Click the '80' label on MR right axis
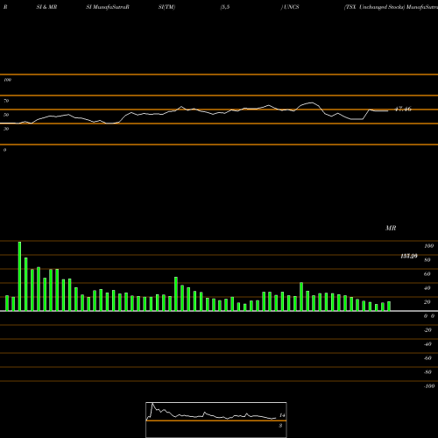Image resolution: width=438 pixels, height=438 pixels. tap(427, 260)
